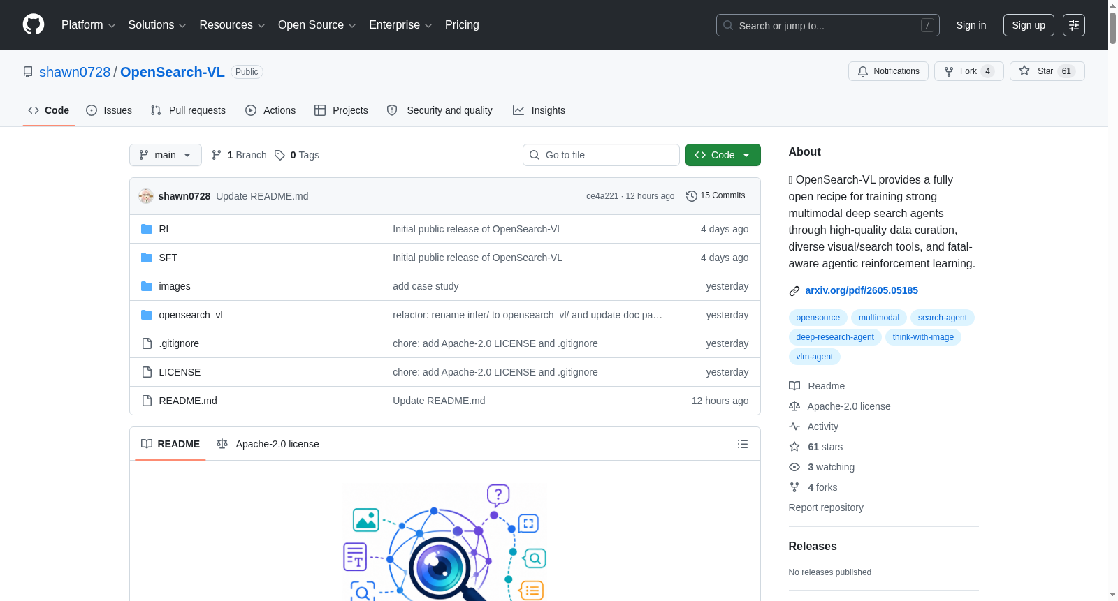Click the LICENSE file icon
Image resolution: width=1118 pixels, height=601 pixels.
(x=147, y=372)
